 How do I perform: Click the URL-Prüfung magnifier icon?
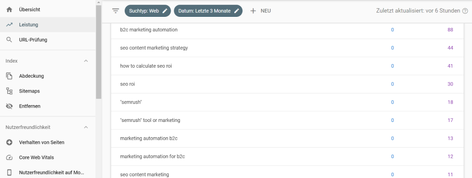9,40
